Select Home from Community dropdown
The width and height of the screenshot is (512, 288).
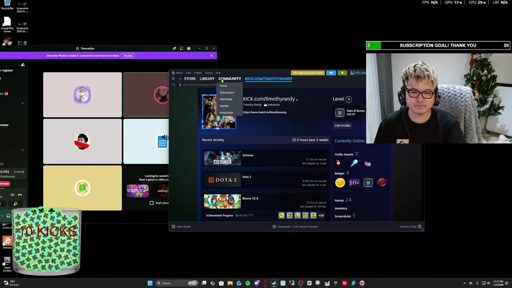[224, 86]
